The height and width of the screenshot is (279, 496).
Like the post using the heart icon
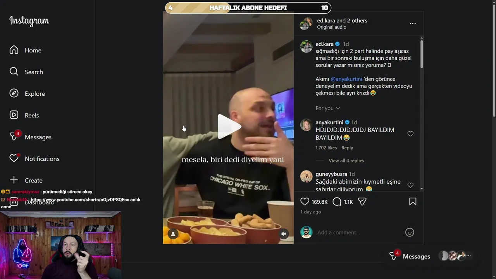pyautogui.click(x=305, y=202)
